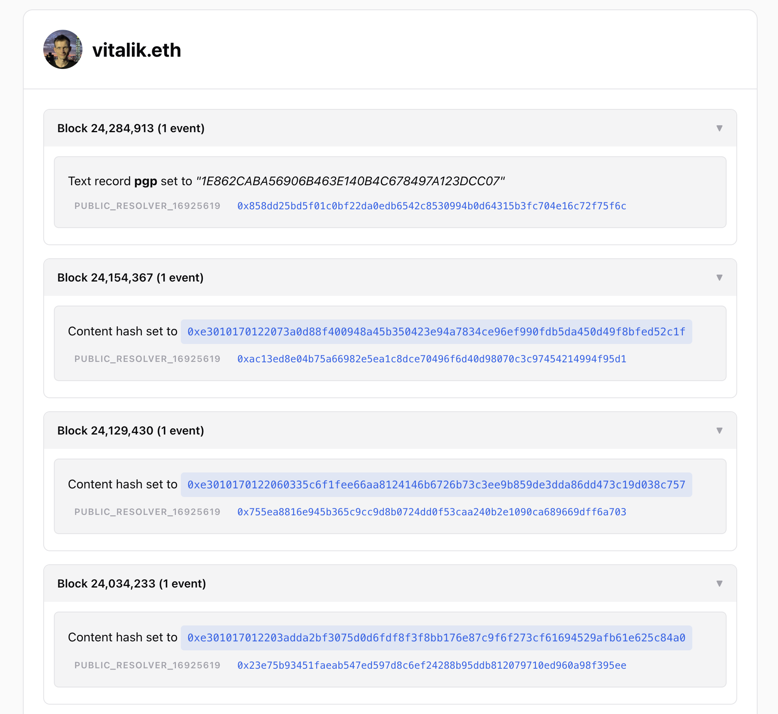The width and height of the screenshot is (778, 714).
Task: Click content hash ending in 52c1f
Action: (x=436, y=332)
